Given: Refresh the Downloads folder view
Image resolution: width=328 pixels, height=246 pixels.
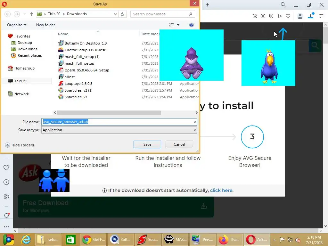Looking at the screenshot, I should (x=122, y=14).
